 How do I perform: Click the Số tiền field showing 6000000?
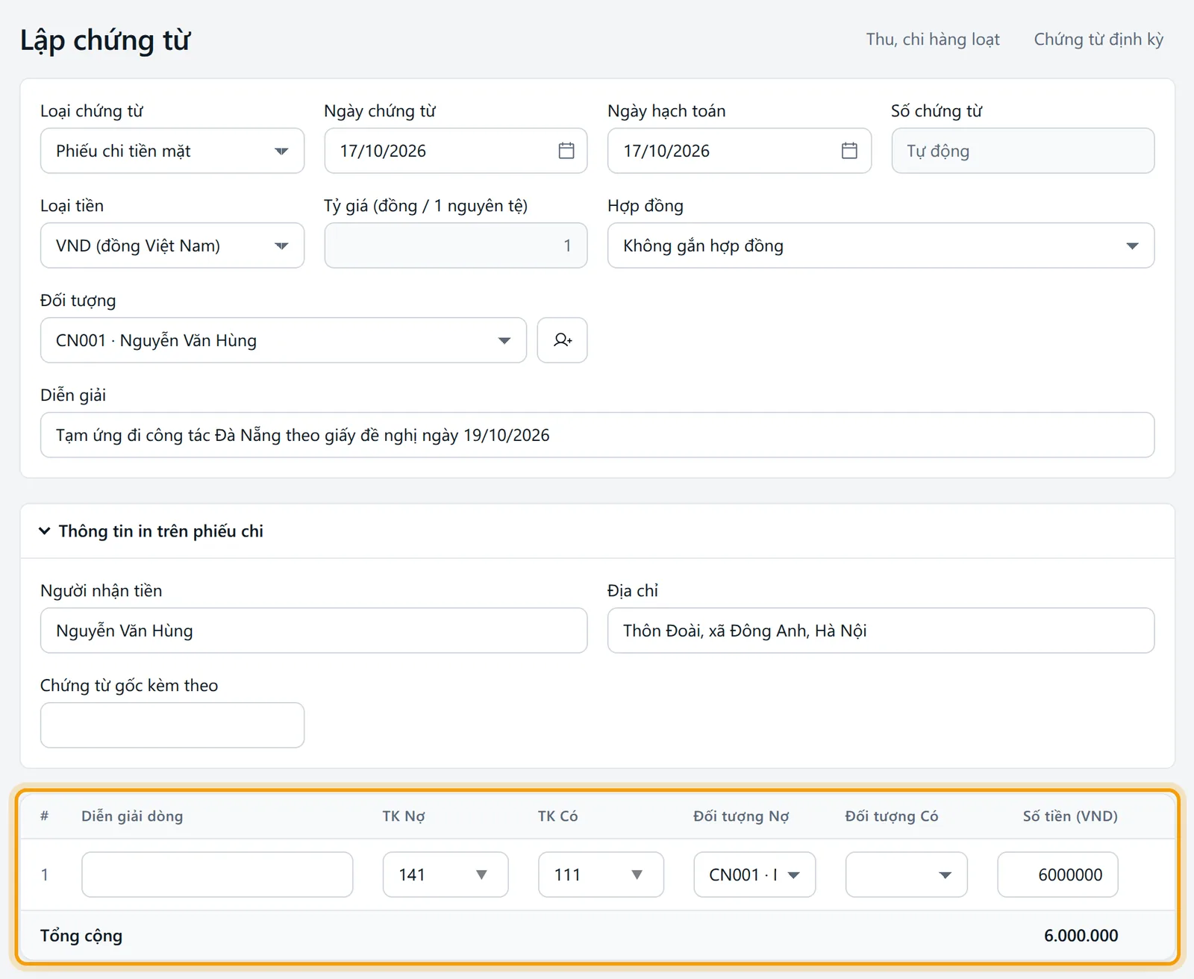click(x=1057, y=875)
